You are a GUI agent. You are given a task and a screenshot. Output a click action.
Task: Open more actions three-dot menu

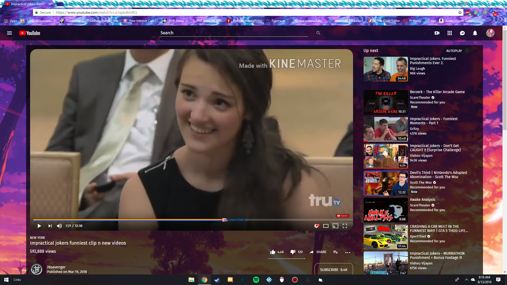[348, 252]
